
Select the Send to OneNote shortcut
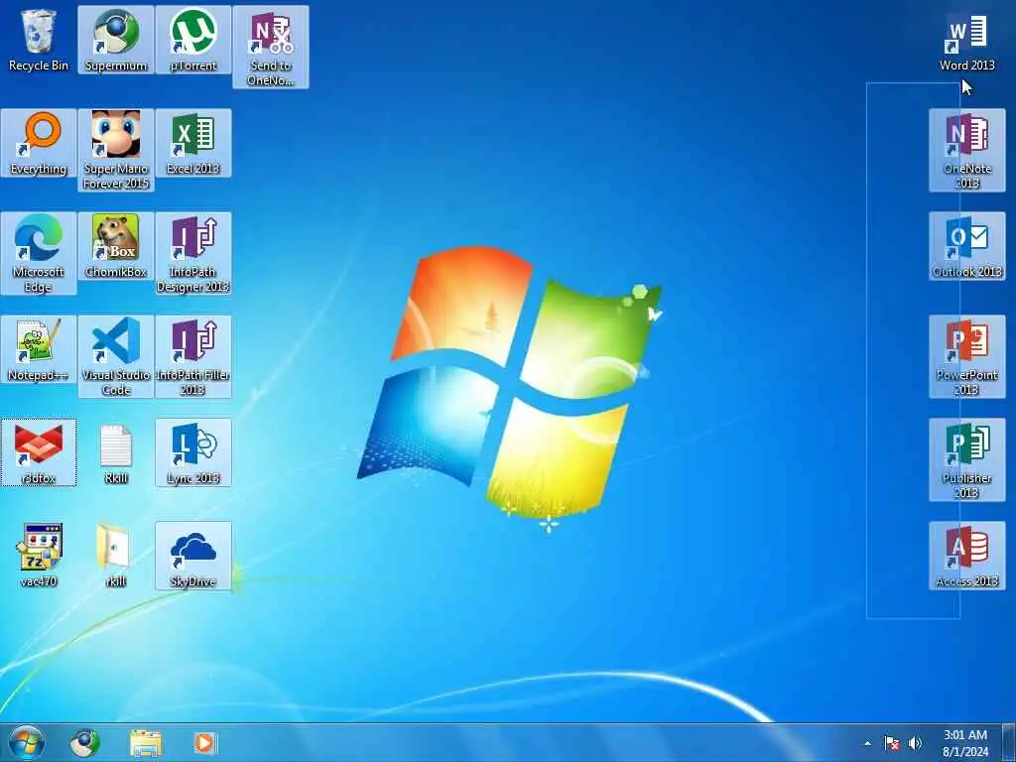tap(271, 48)
